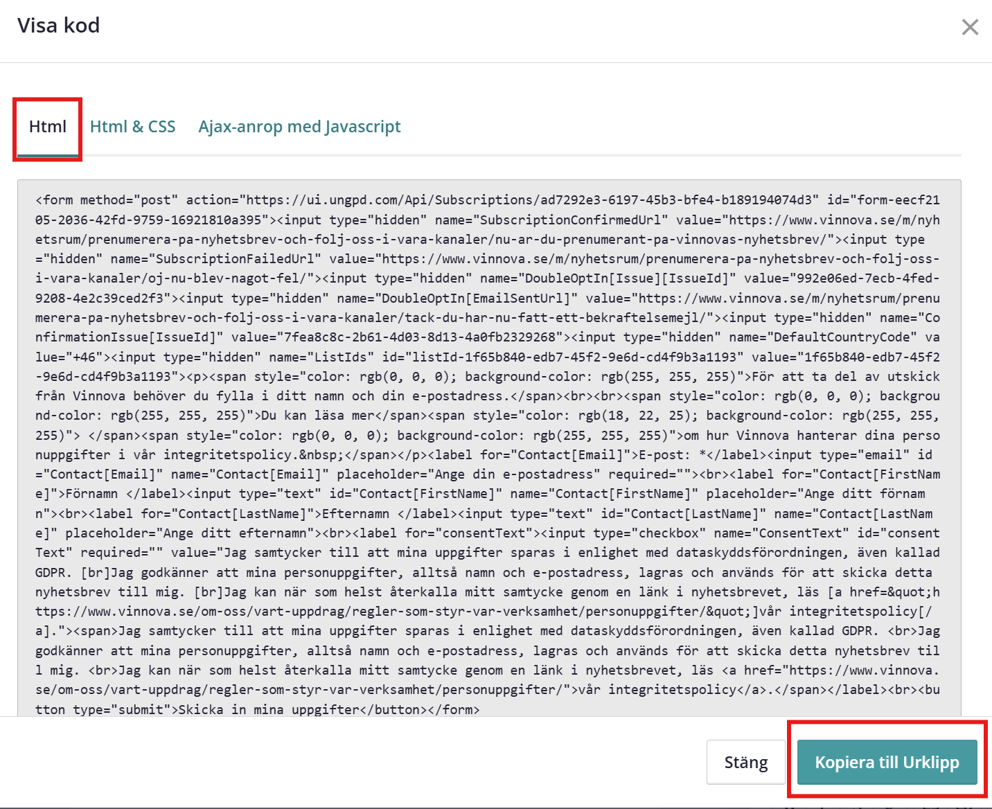Open the Html & CSS tab
Viewport: 992px width, 809px height.
click(x=132, y=127)
